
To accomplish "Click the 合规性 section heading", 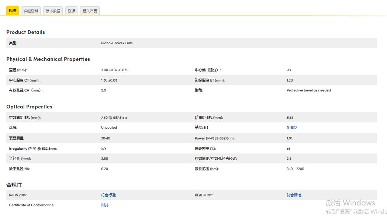I will pos(14,185).
